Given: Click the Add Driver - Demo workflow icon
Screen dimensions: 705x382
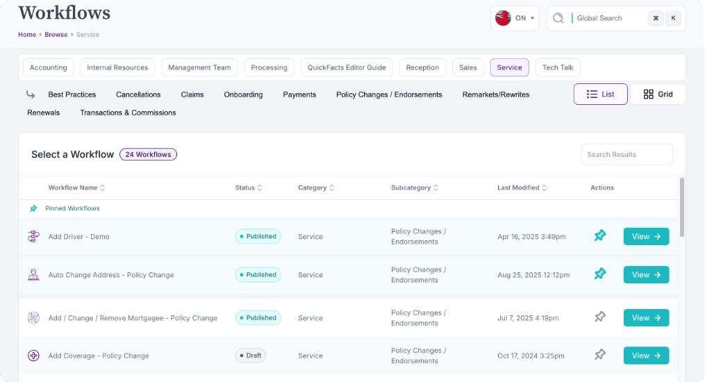Looking at the screenshot, I should [33, 237].
